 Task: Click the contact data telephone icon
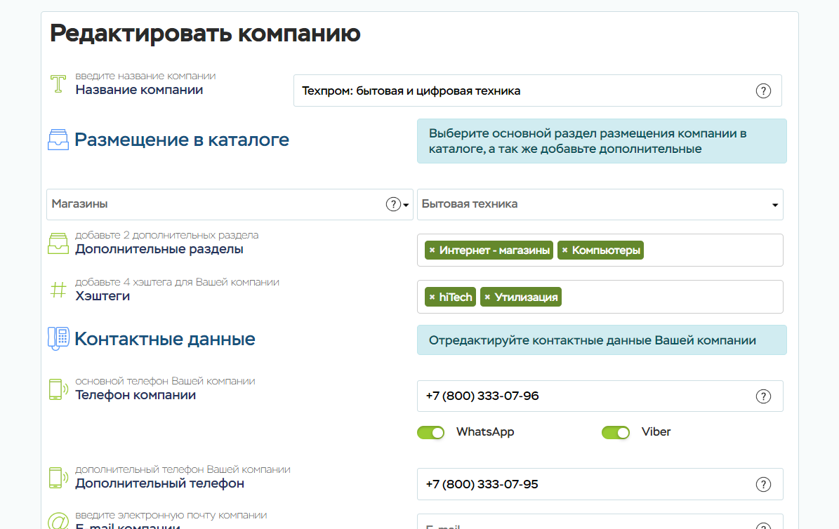tap(58, 339)
